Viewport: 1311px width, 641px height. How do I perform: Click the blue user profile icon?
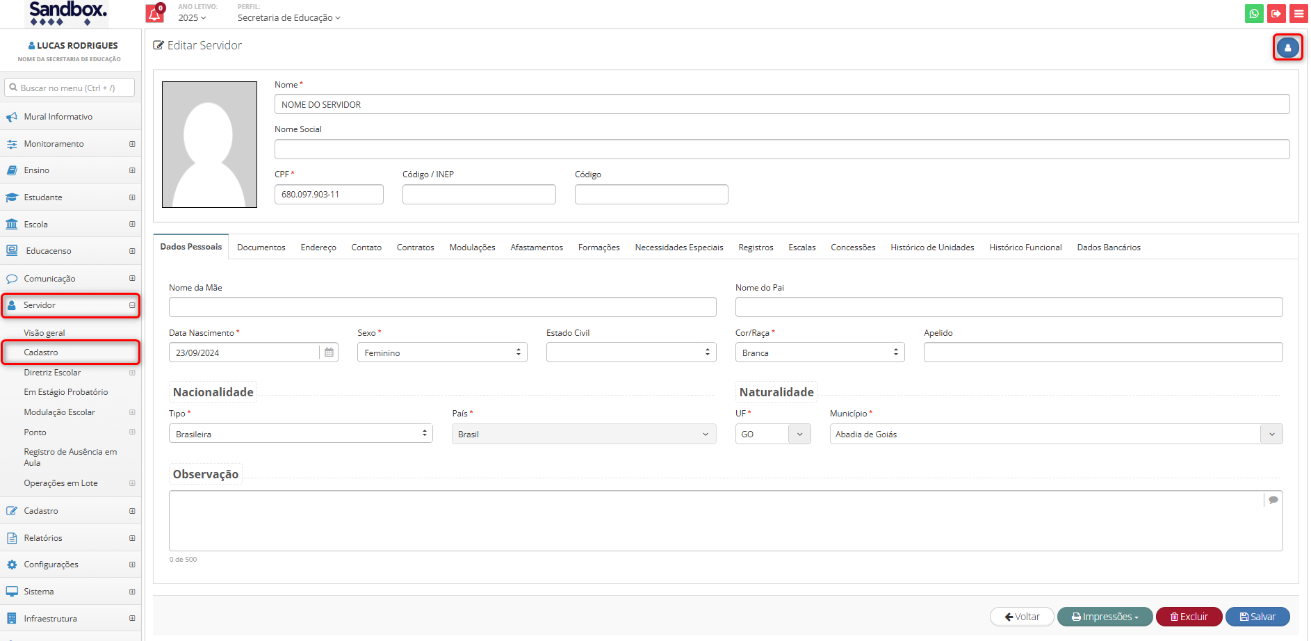coord(1287,48)
